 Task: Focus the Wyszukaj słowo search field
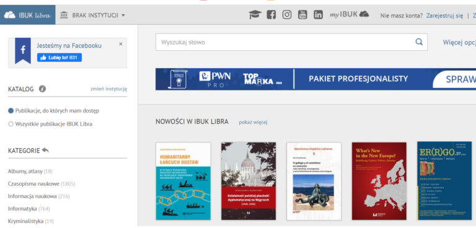click(x=291, y=42)
